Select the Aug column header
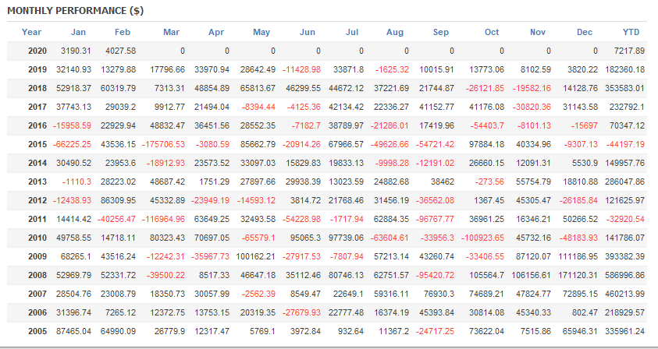Screen dimensions: 658x349 395,32
